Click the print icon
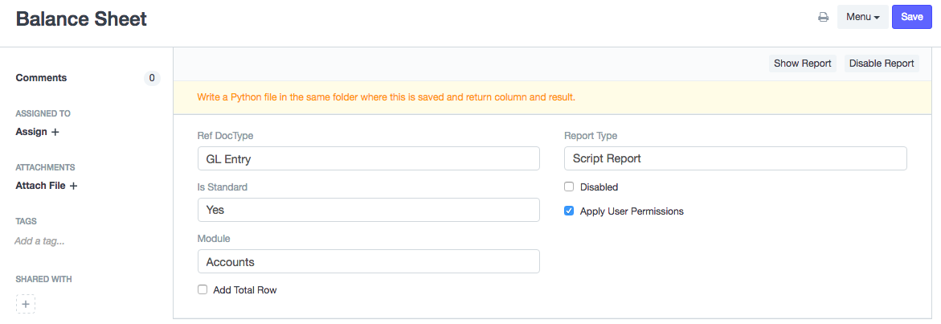 tap(823, 17)
